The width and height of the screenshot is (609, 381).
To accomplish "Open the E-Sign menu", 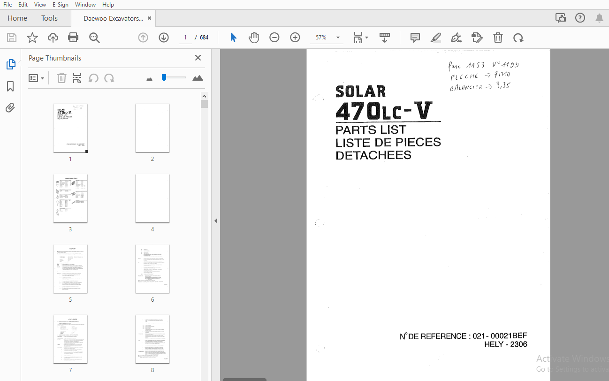I will click(60, 4).
